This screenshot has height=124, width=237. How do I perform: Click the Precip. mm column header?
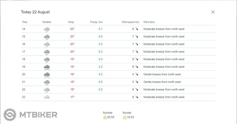[96, 22]
